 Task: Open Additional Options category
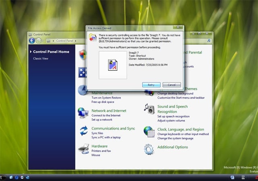point(173,147)
